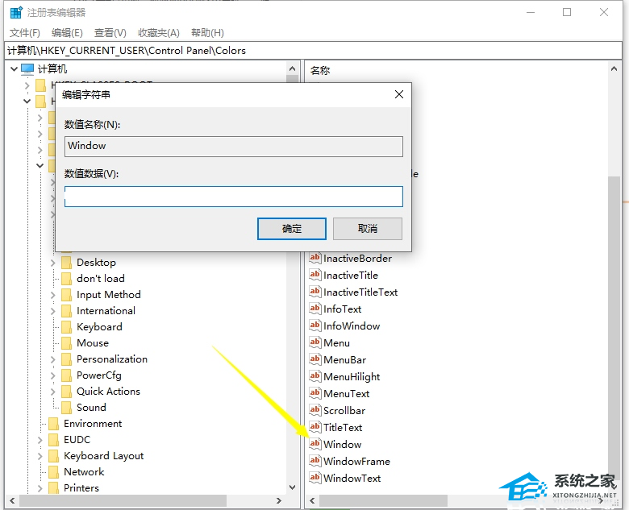Select the Printers key
This screenshot has width=629, height=510.
[x=81, y=488]
